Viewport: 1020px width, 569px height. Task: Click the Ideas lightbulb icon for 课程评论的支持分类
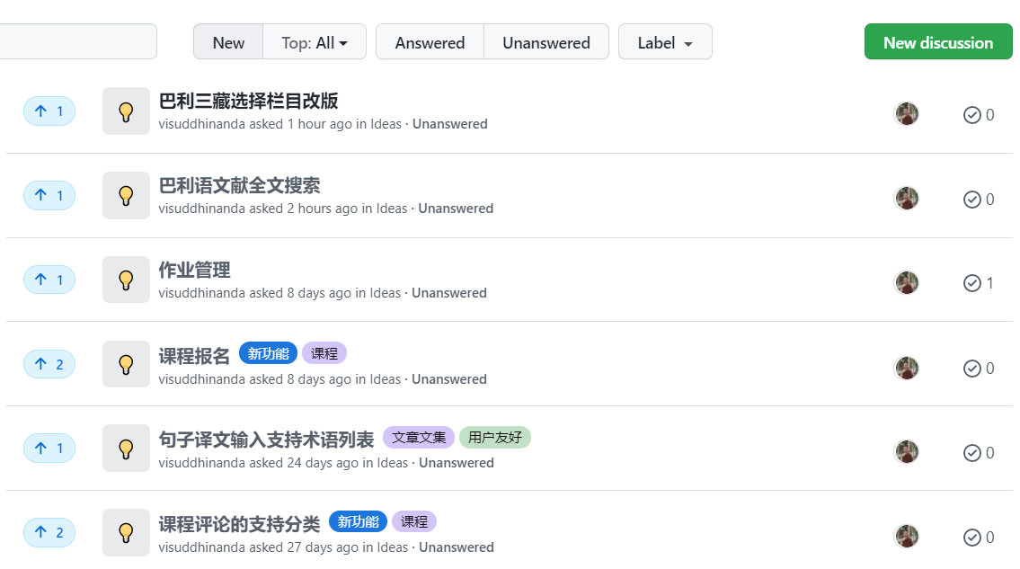point(126,532)
